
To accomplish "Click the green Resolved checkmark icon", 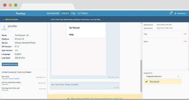I will [147, 82].
